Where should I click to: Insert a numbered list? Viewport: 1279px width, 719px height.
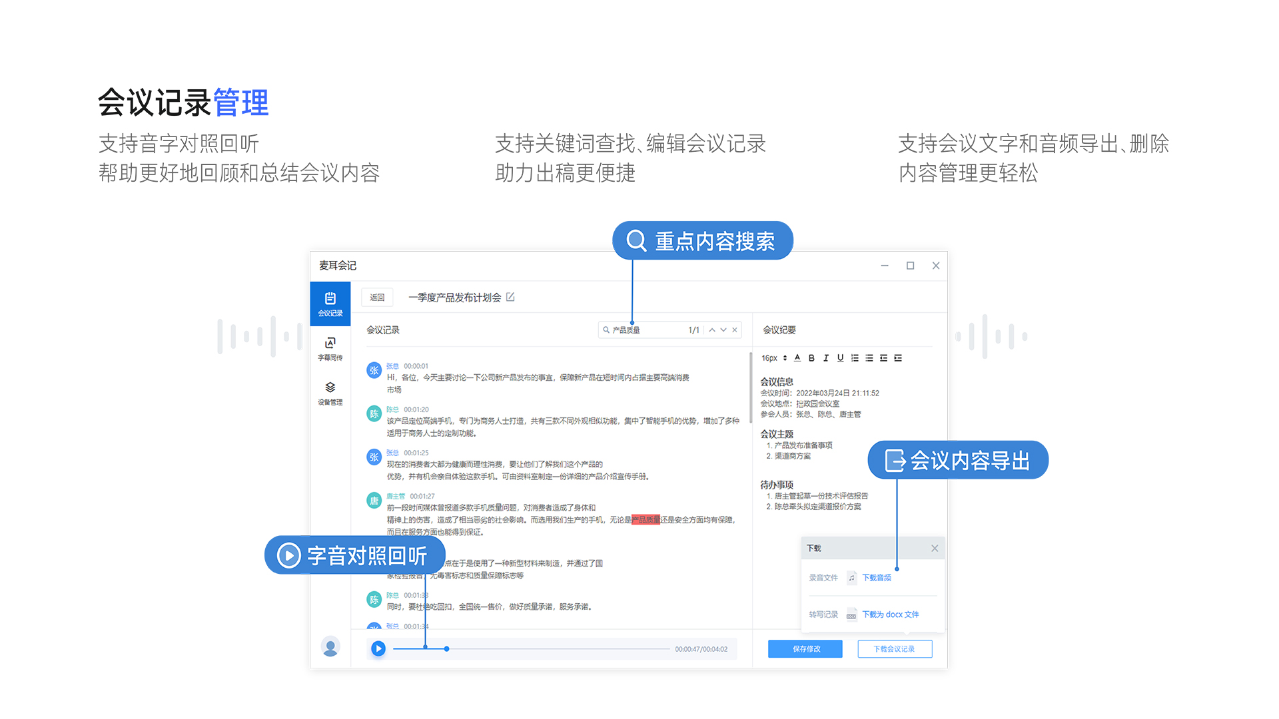(x=855, y=358)
